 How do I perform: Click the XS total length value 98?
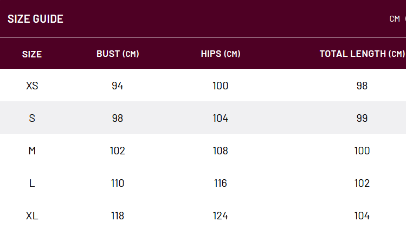(x=362, y=86)
